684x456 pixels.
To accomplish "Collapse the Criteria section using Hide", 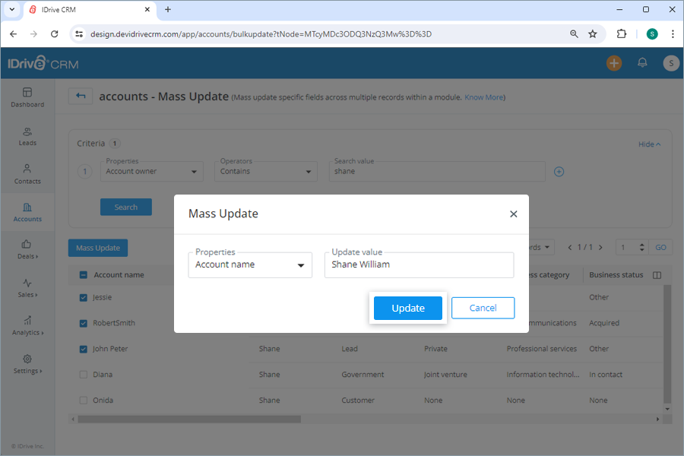I will pos(649,144).
